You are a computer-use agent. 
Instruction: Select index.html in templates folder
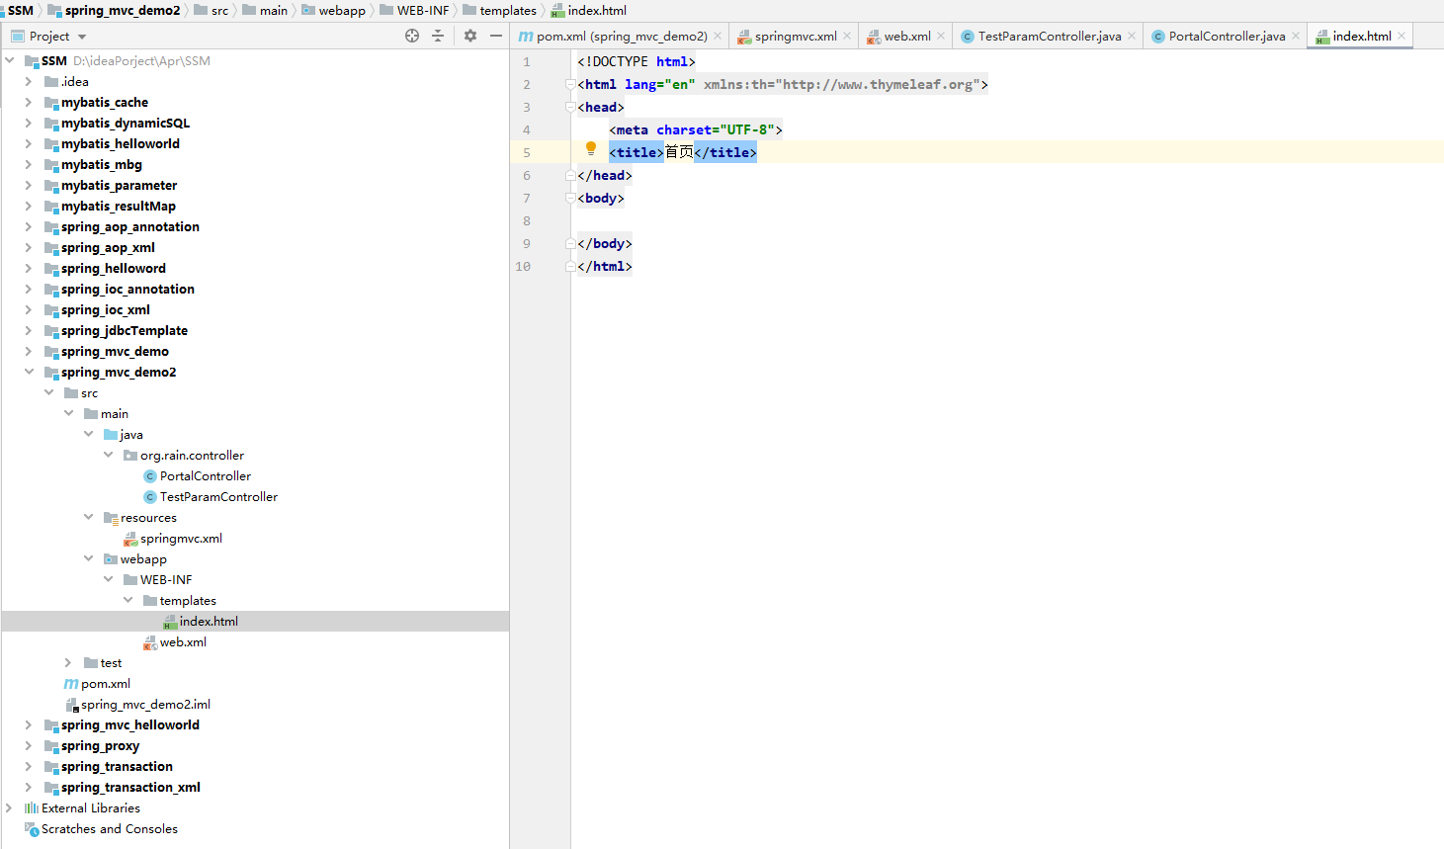pyautogui.click(x=209, y=621)
